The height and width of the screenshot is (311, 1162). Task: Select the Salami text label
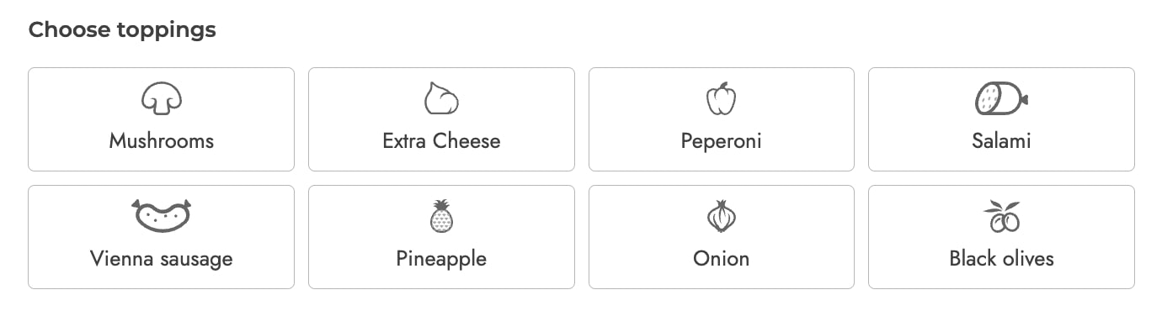pyautogui.click(x=1001, y=140)
